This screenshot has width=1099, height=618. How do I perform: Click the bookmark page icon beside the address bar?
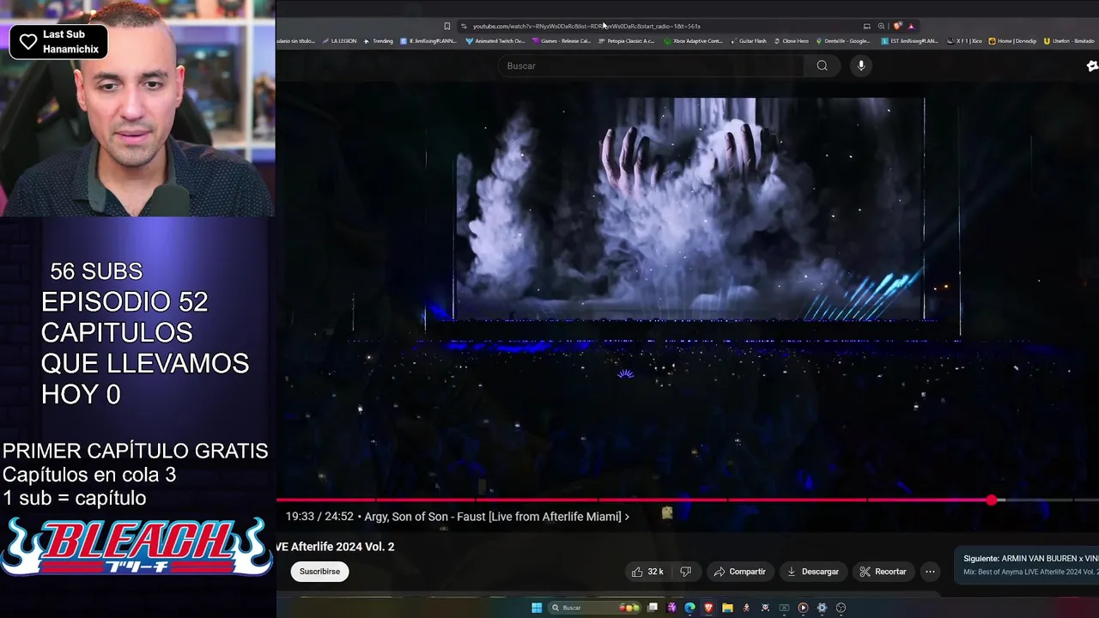pos(446,26)
